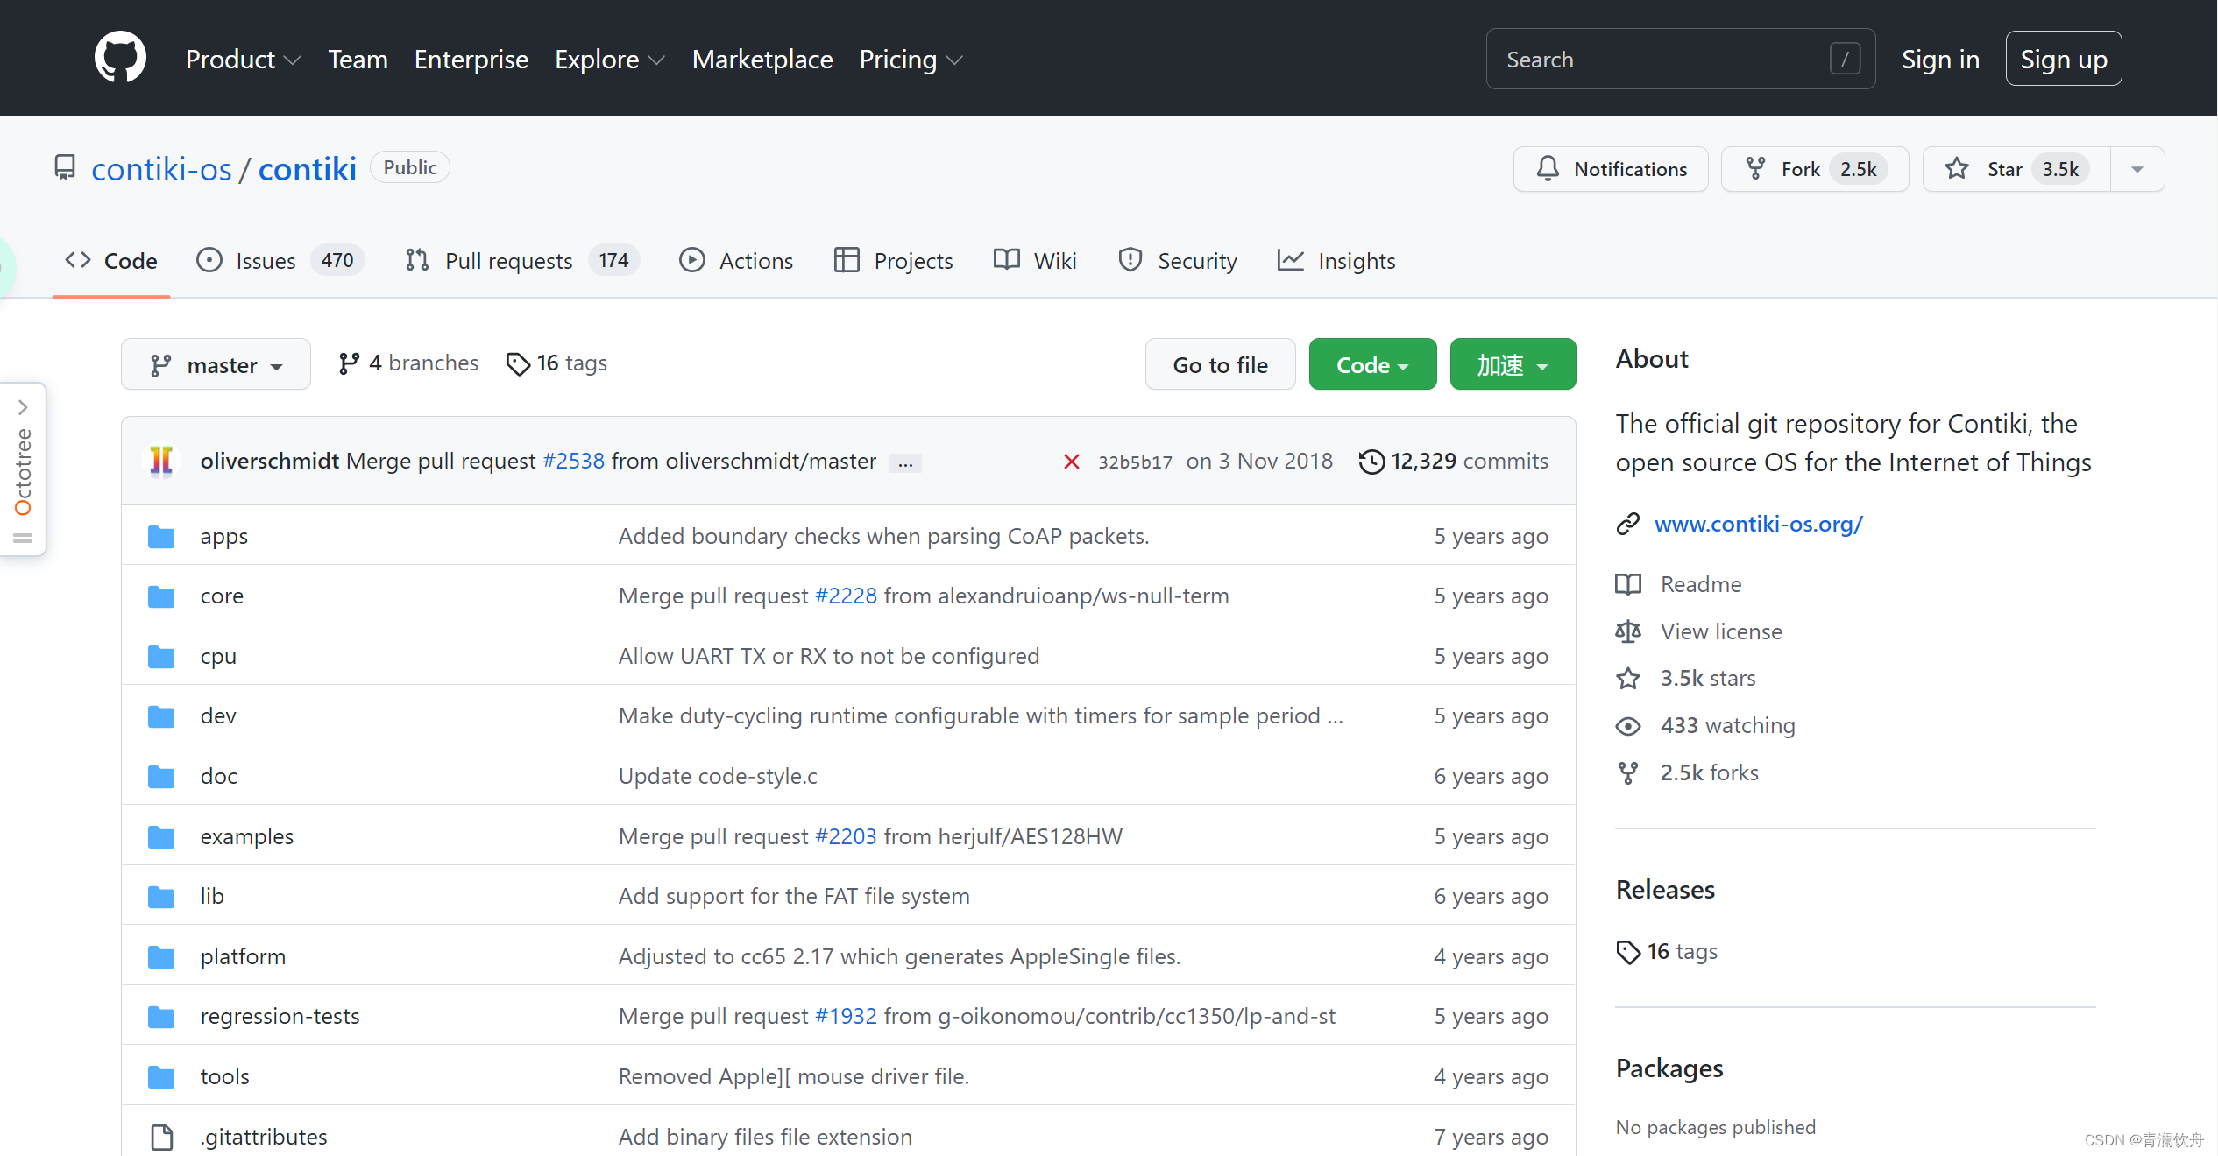
Task: Open the 加速 dropdown button
Action: coord(1512,364)
